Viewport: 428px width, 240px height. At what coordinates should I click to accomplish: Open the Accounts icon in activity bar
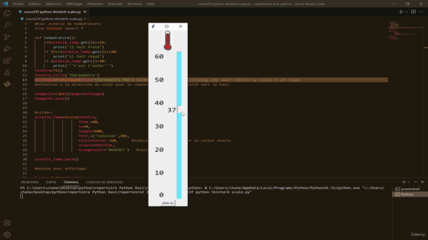7,223
